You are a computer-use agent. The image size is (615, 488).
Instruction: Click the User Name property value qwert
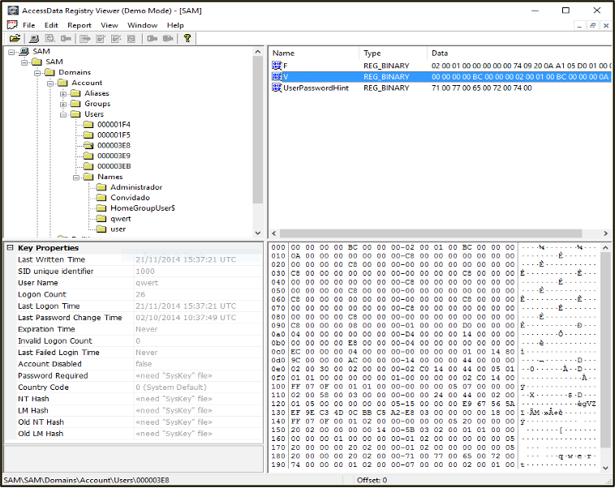point(147,283)
